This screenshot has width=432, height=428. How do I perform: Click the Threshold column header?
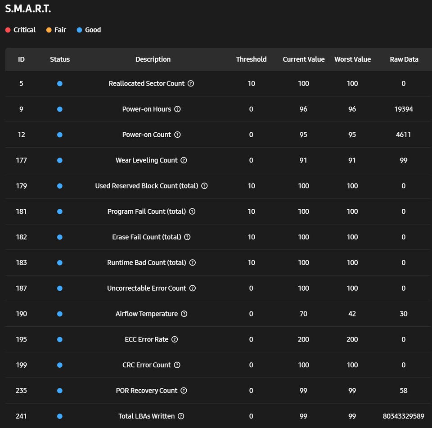[x=251, y=59]
